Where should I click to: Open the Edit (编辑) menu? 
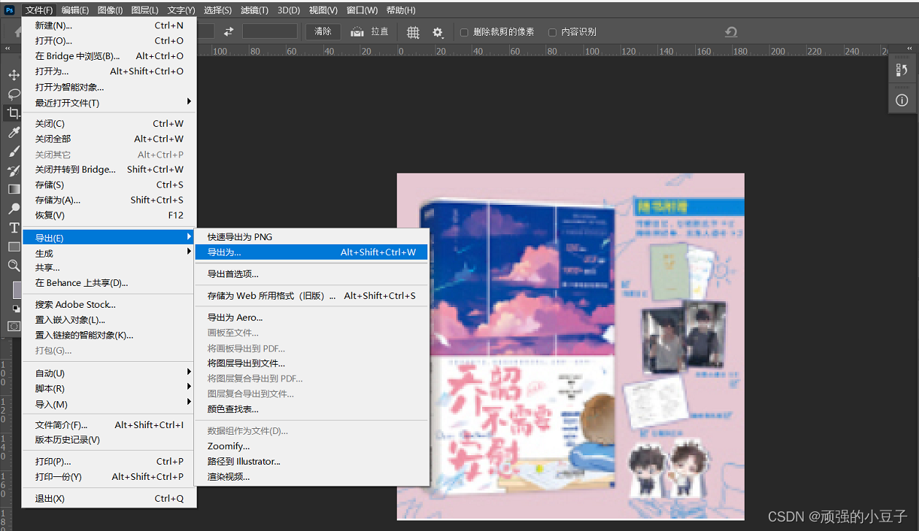[75, 10]
